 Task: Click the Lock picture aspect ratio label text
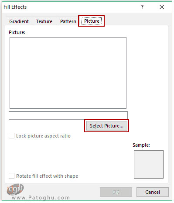[x=43, y=136]
